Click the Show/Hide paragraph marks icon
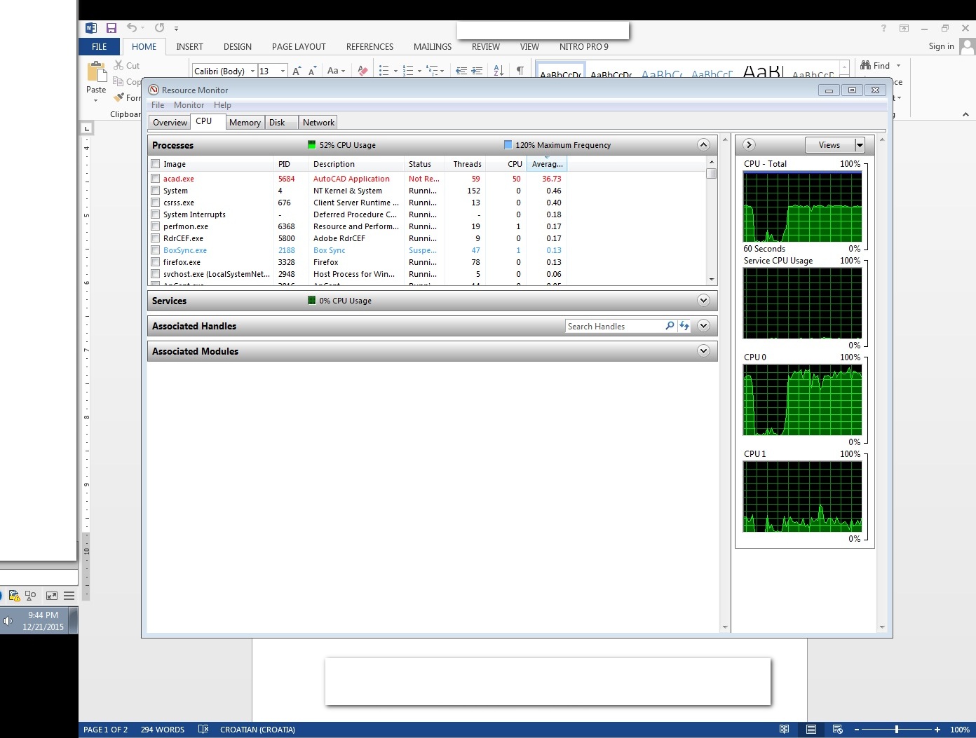Image resolution: width=976 pixels, height=738 pixels. (x=520, y=71)
